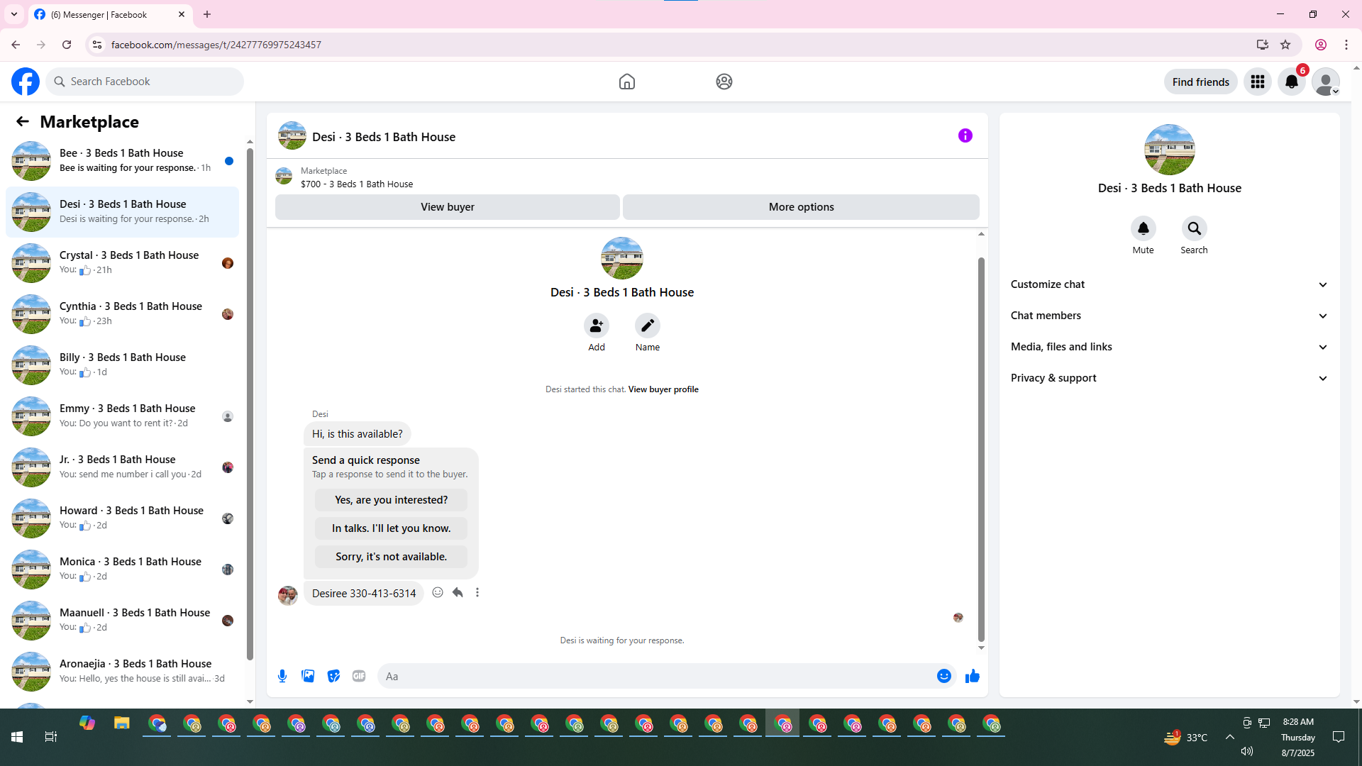Select the Messenger browser tab
This screenshot has width=1362, height=766.
(110, 14)
